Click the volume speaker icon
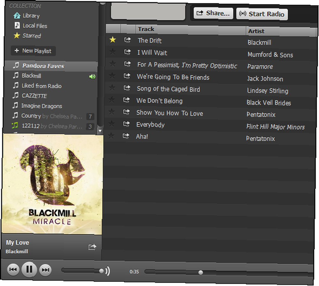The image size is (319, 286). 108,271
